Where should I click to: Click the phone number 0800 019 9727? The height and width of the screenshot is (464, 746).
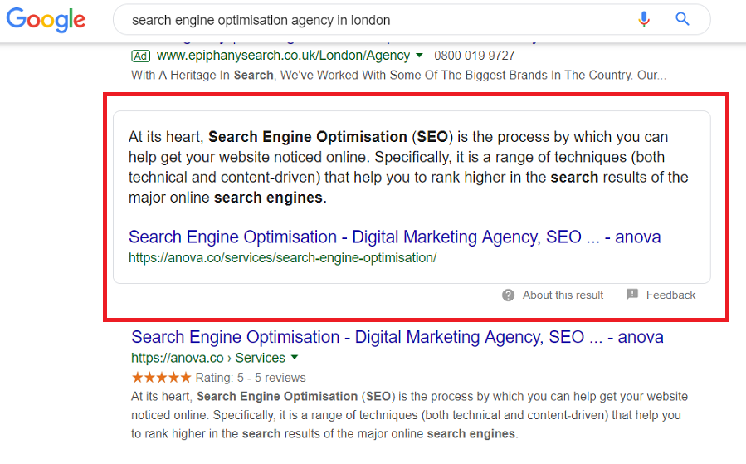475,56
